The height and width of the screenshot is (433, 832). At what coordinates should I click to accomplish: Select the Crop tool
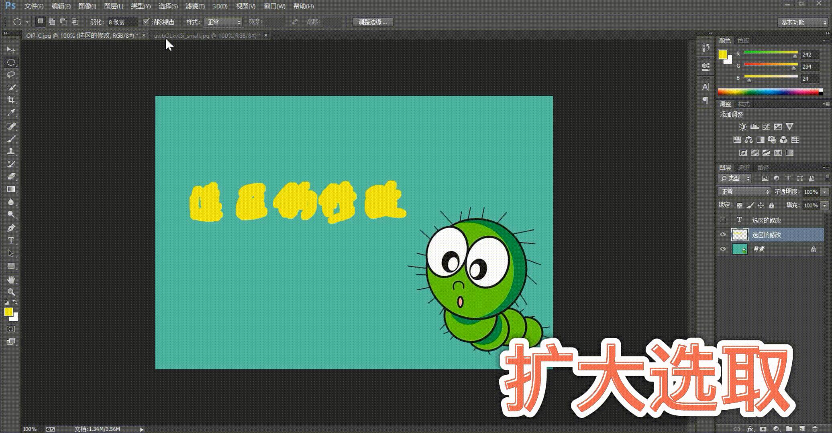[11, 100]
